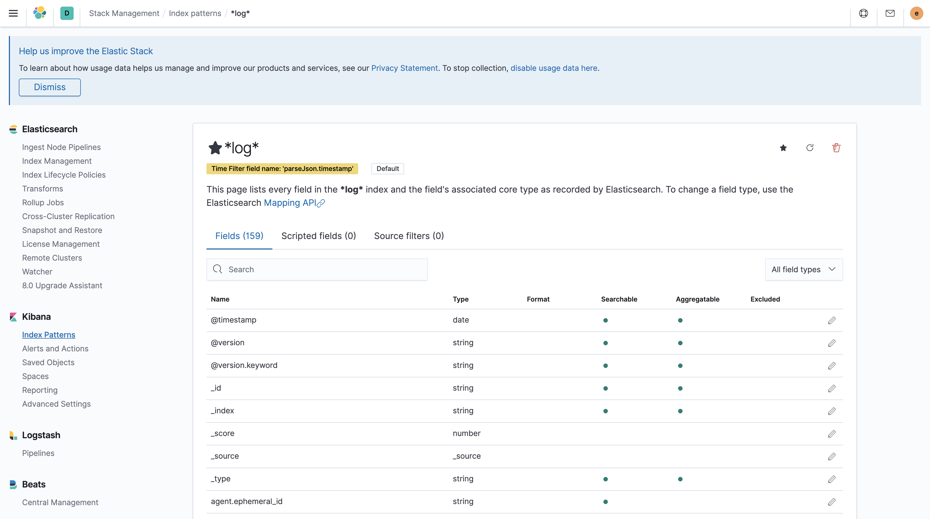Viewport: 930px width, 519px height.
Task: Edit the @timestamp field settings
Action: [x=832, y=320]
